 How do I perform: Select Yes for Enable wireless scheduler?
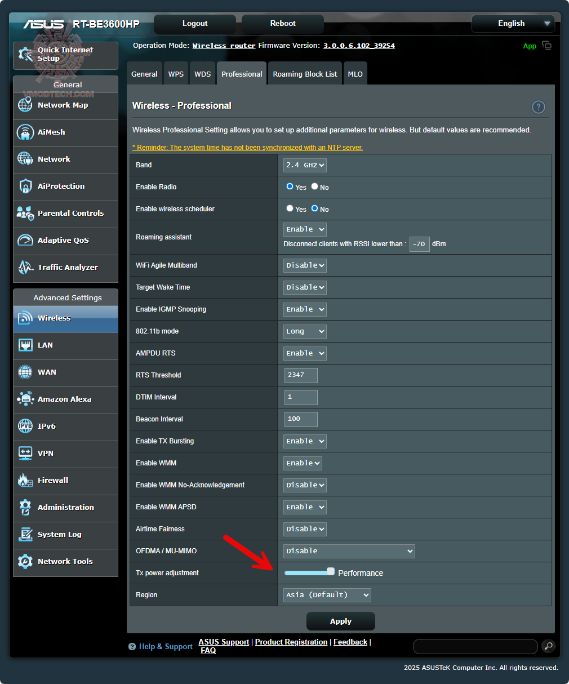pyautogui.click(x=290, y=208)
